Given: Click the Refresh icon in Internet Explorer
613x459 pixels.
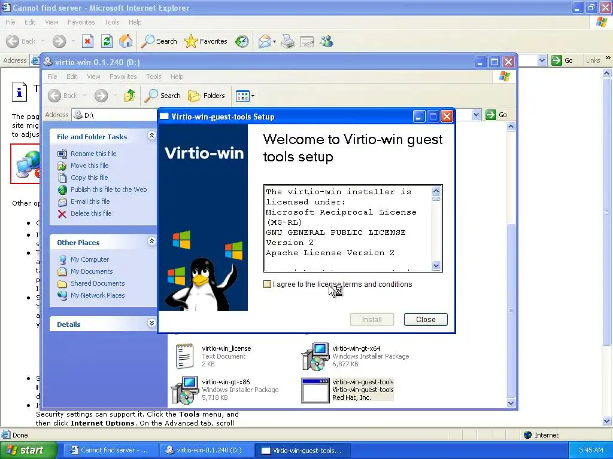Looking at the screenshot, I should click(107, 41).
